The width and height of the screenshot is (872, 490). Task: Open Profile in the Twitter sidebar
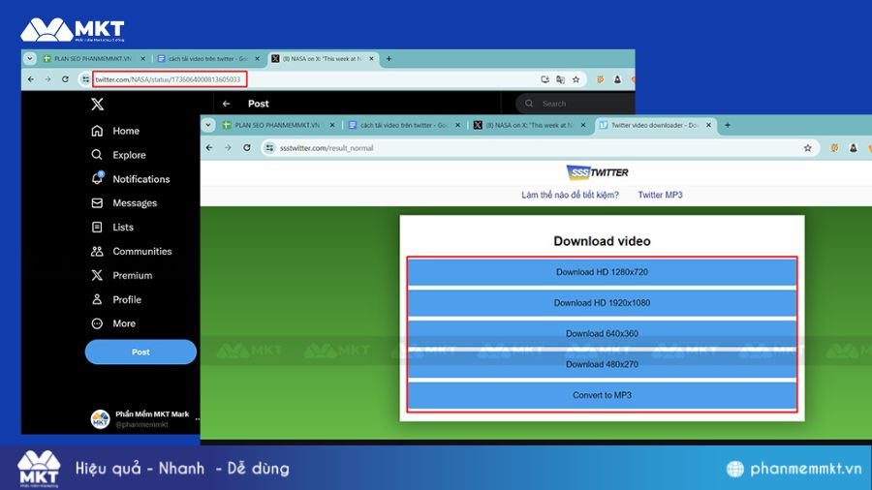[115, 299]
